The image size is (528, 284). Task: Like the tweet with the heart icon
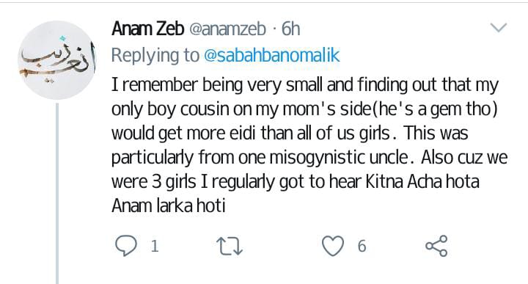coord(333,246)
